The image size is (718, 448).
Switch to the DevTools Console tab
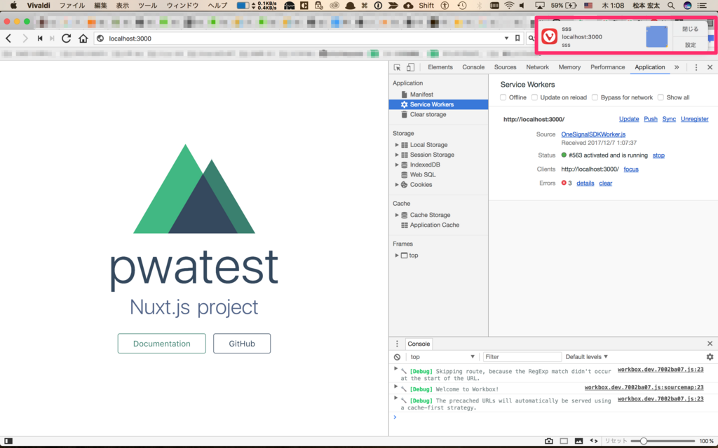[x=473, y=67]
